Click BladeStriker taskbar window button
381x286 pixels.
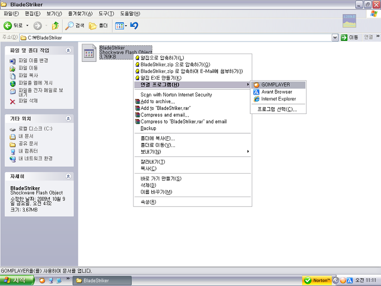pos(102,280)
